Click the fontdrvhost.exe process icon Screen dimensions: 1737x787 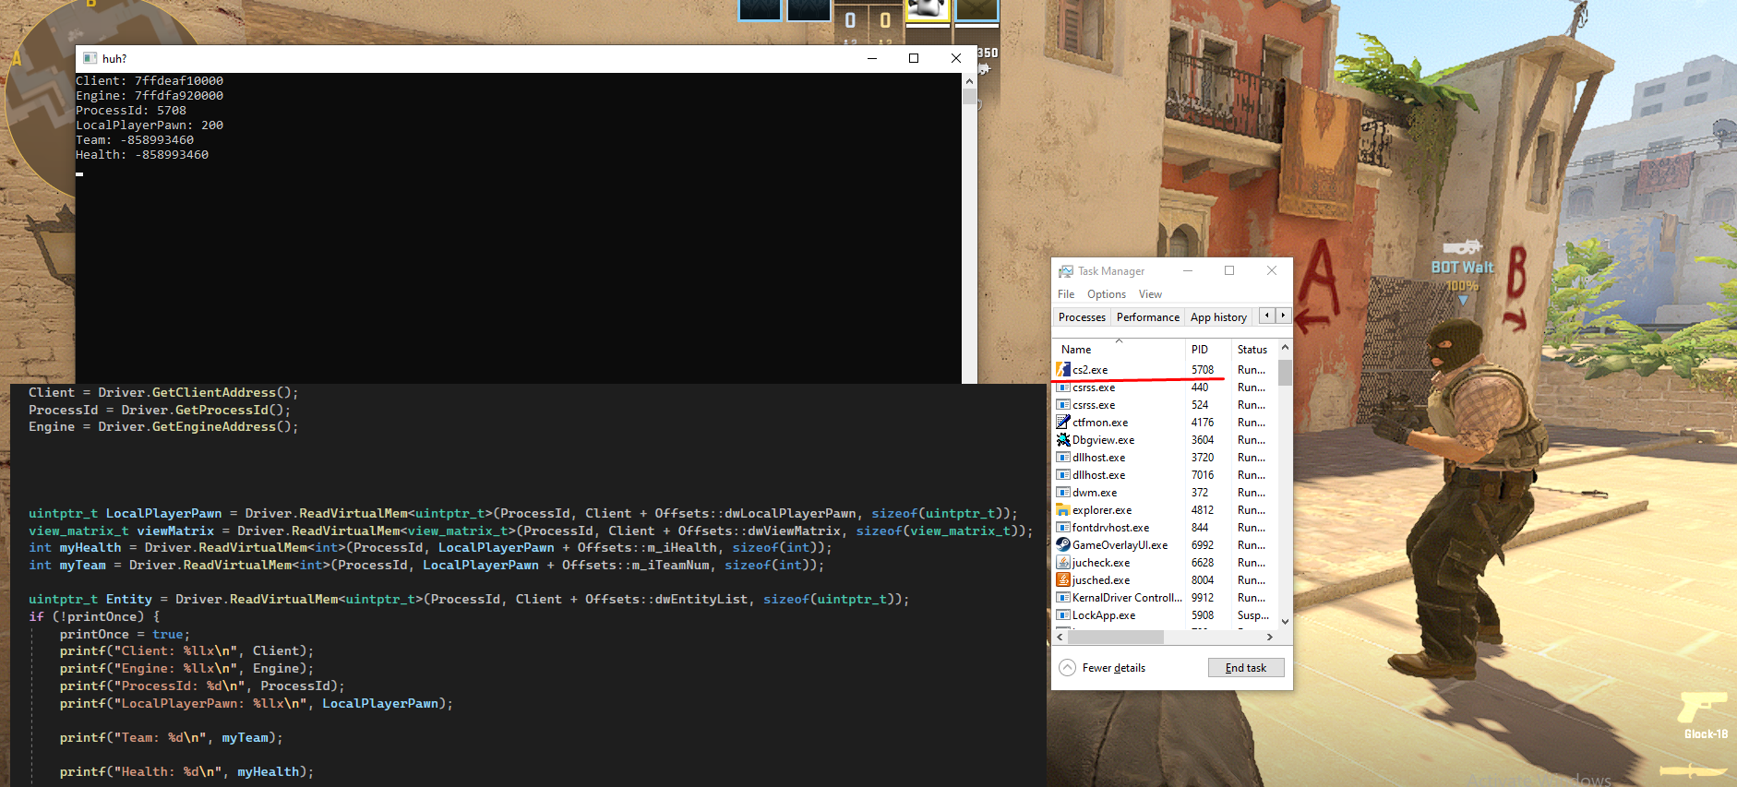1063,528
